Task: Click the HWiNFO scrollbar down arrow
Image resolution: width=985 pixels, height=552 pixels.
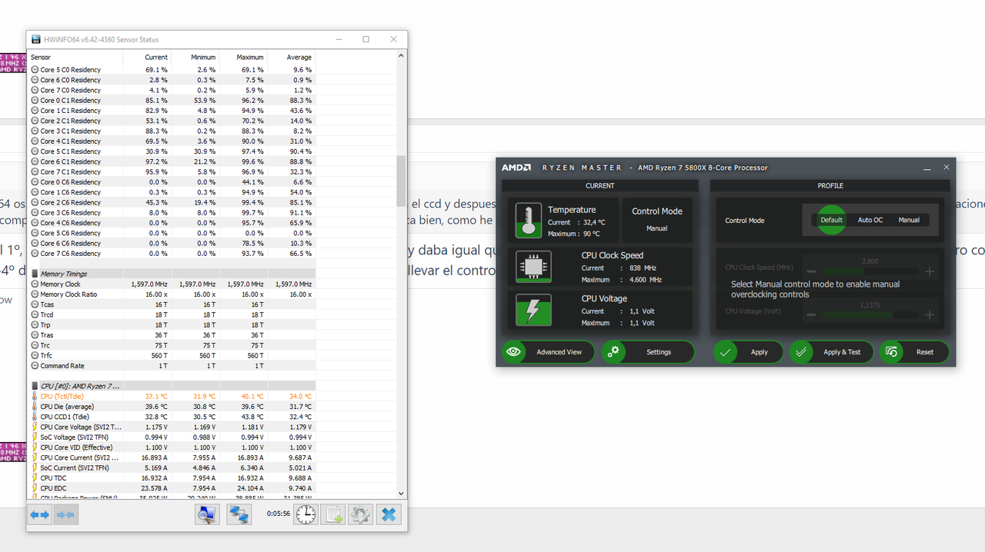Action: coord(401,493)
